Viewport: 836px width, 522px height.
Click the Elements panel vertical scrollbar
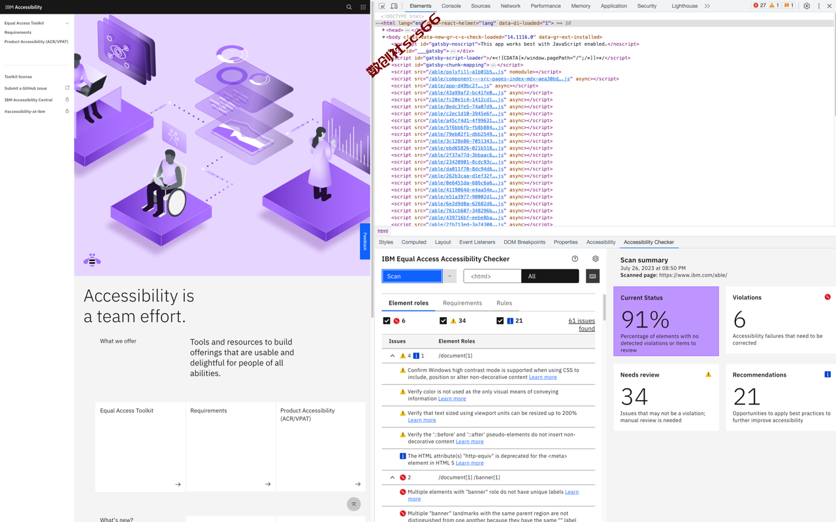click(x=833, y=65)
